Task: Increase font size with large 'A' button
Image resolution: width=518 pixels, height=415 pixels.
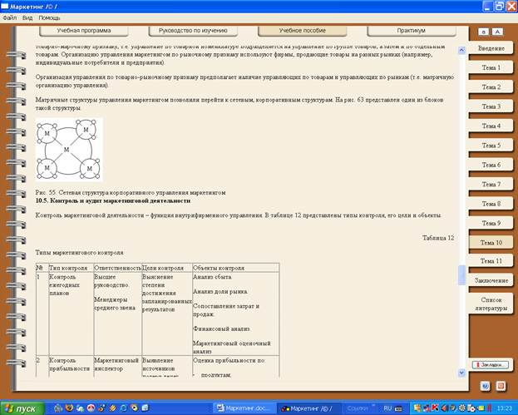Action: tap(497, 32)
